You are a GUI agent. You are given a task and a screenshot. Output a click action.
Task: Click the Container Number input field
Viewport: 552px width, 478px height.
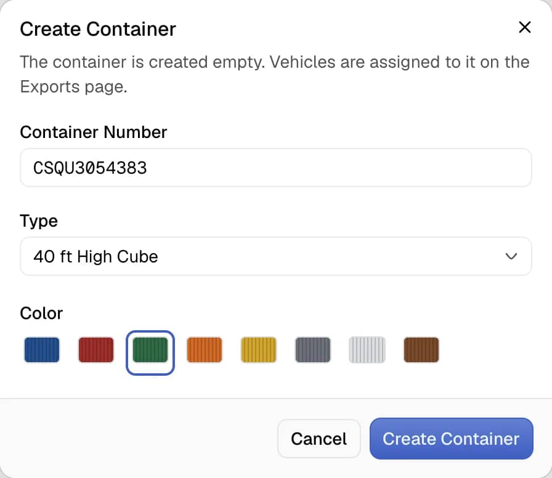[x=275, y=168]
